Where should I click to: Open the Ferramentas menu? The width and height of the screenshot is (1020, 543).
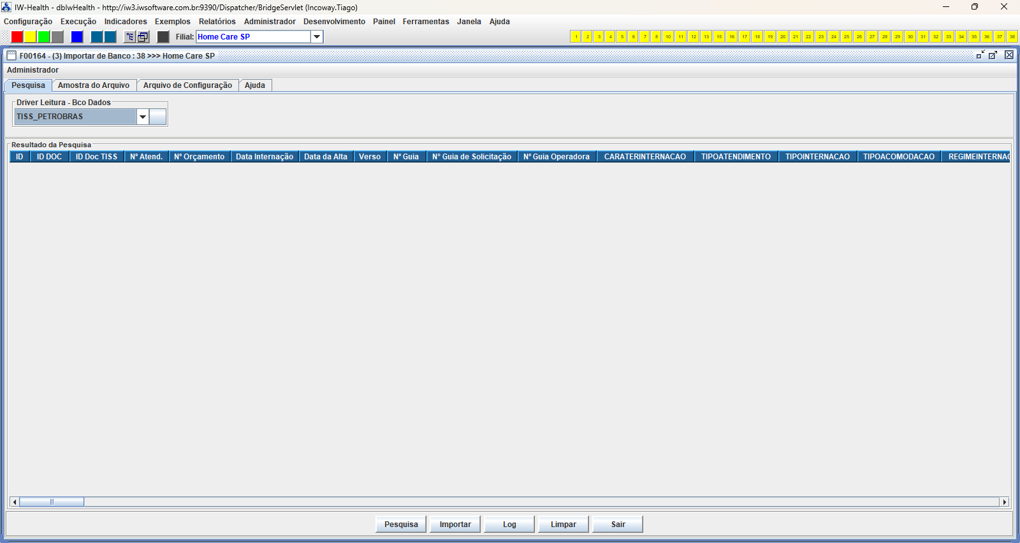tap(426, 22)
